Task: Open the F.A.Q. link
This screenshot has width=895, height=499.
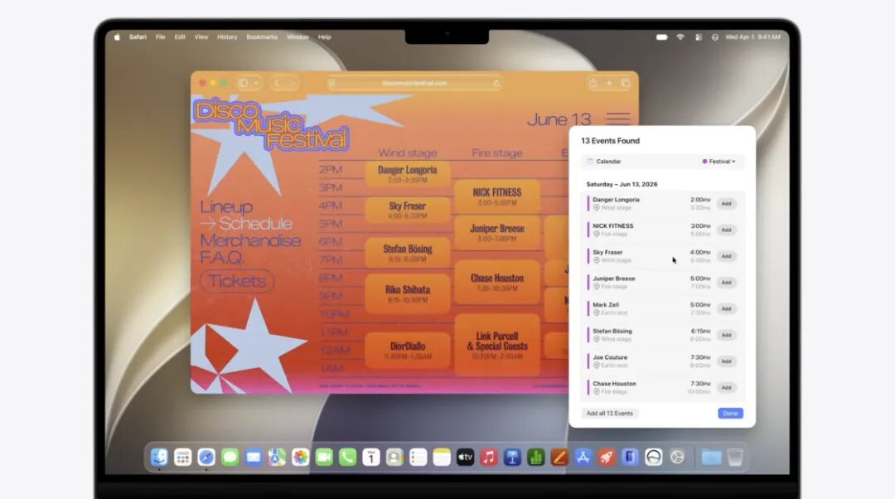Action: coord(221,258)
